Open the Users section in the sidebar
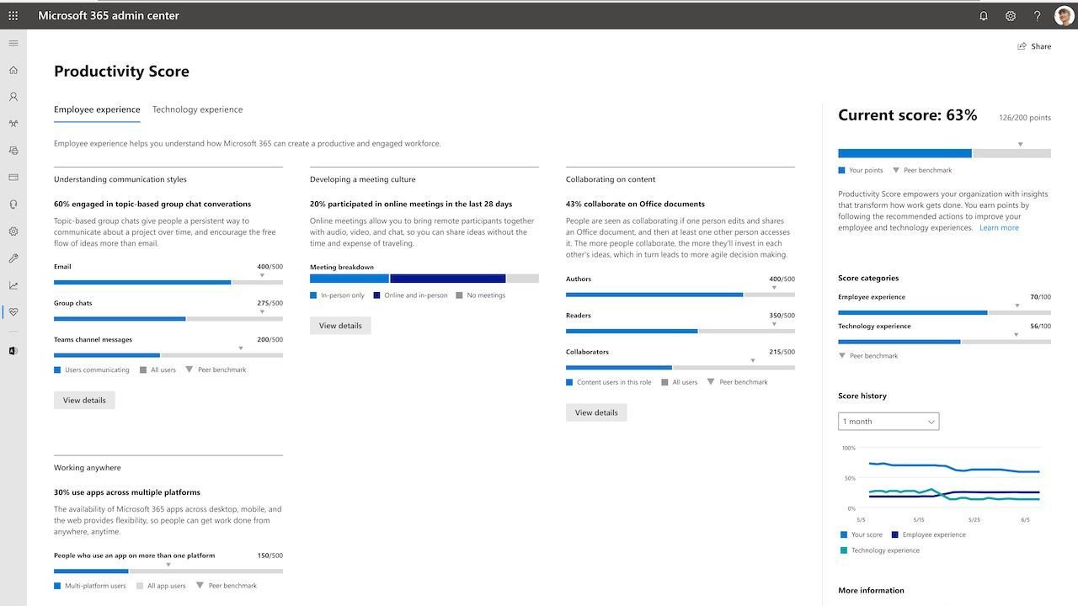This screenshot has width=1078, height=606. 13,96
